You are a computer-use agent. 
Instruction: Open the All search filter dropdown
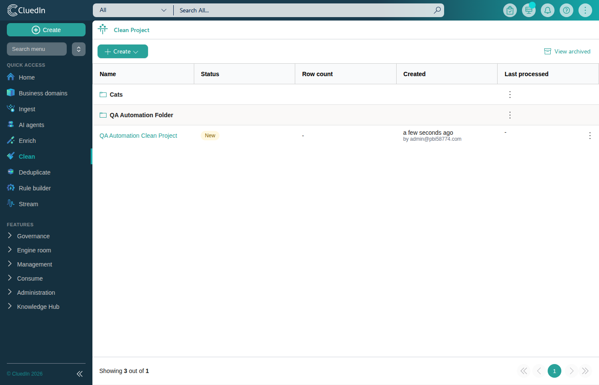coord(133,10)
